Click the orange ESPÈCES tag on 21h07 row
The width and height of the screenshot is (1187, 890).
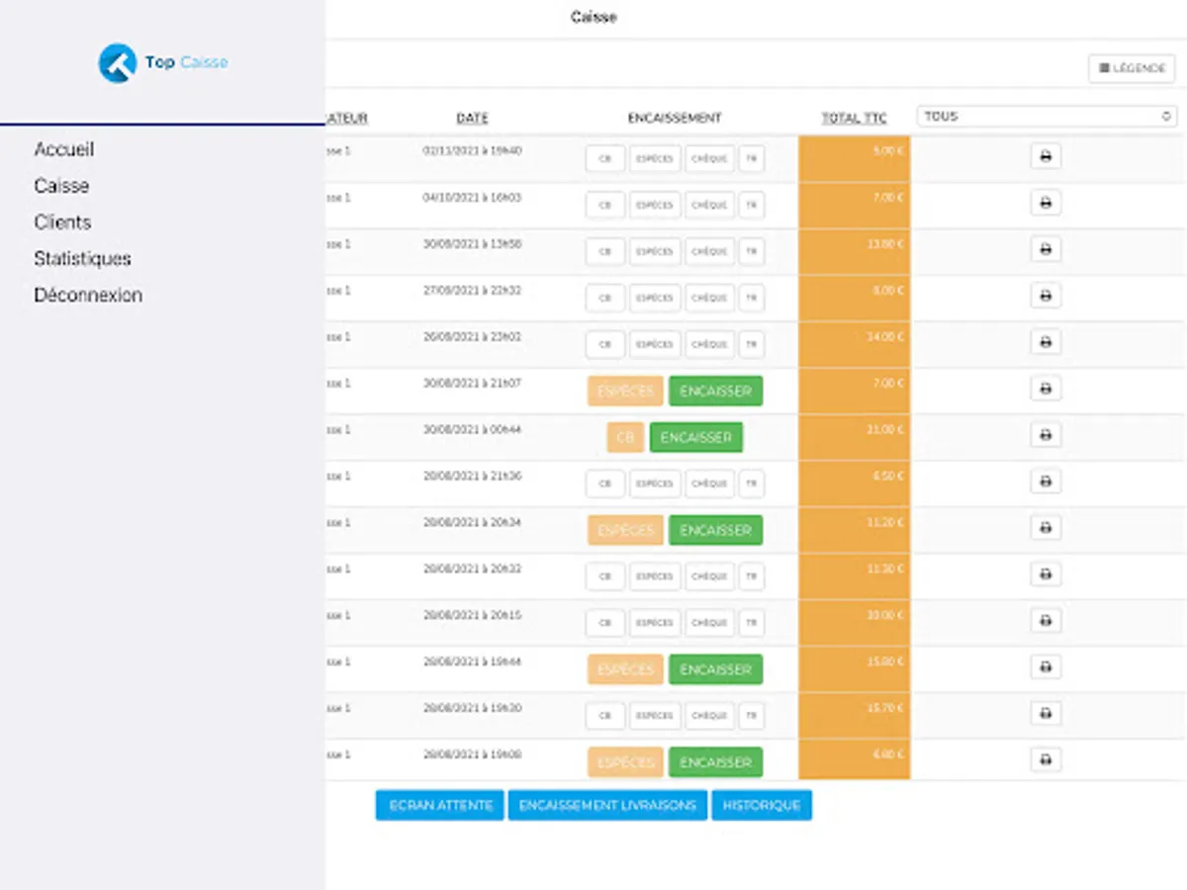[x=625, y=392]
